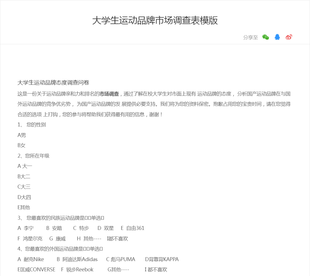Screen dimensions: 310x276
Task: Select option A 大一
Action: (25, 166)
